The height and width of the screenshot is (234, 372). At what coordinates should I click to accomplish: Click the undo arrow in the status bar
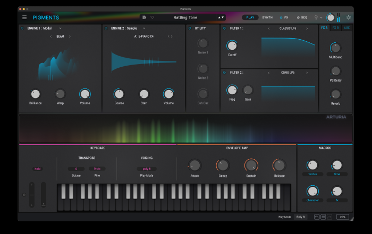(x=317, y=217)
